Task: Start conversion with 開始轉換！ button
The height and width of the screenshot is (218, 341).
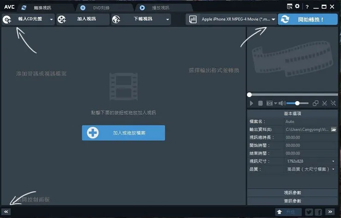Action: [307, 19]
